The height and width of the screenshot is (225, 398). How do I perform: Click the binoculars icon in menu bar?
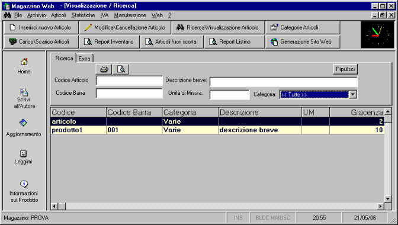pos(7,15)
